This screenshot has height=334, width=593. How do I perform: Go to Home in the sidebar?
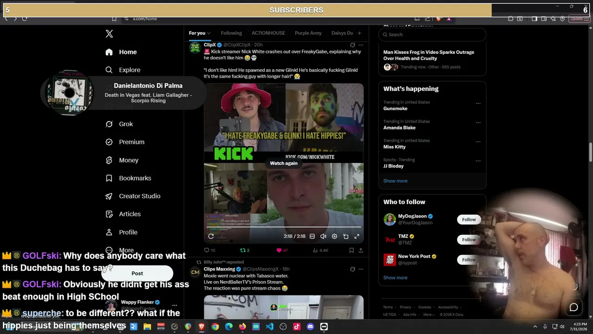pyautogui.click(x=121, y=52)
